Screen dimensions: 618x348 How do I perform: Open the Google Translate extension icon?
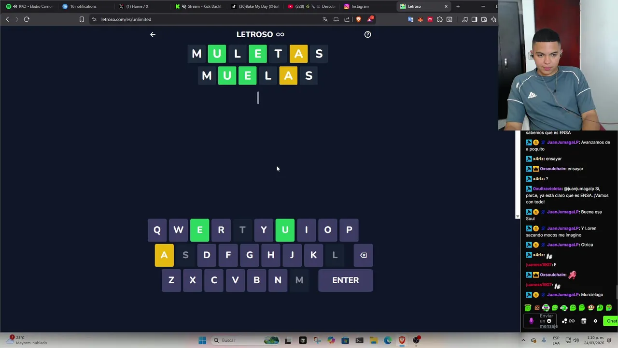click(410, 19)
